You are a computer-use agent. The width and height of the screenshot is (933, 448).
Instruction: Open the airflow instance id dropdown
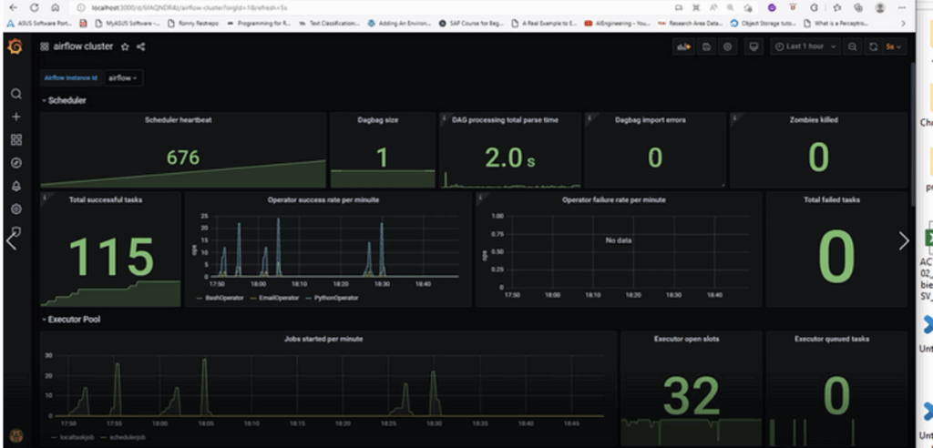coord(123,78)
